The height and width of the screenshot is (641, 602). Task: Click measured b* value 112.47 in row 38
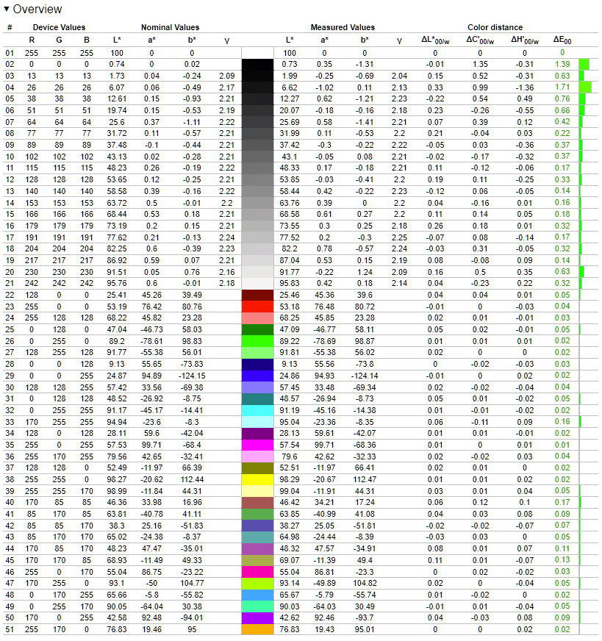365,479
